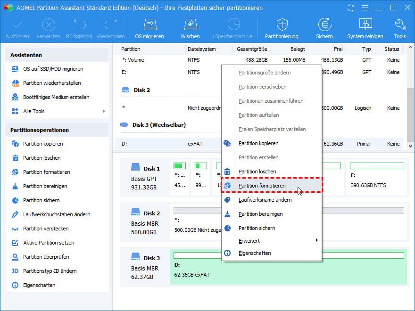Image resolution: width=415 pixels, height=311 pixels.
Task: Sort by Status column header
Action: [x=392, y=49]
